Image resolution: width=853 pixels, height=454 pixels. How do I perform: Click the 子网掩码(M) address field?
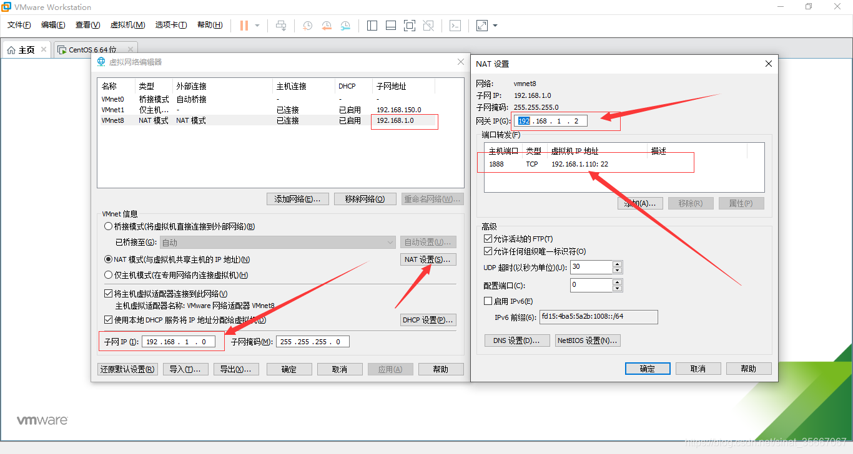click(313, 342)
